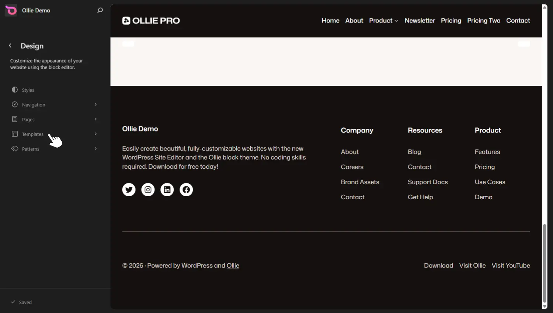This screenshot has height=313, width=553.
Task: Open the Styles menu item
Action: point(55,90)
